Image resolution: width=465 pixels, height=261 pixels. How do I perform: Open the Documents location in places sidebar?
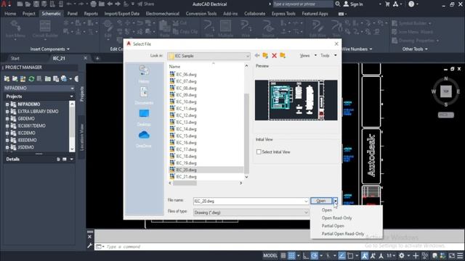pyautogui.click(x=144, y=96)
